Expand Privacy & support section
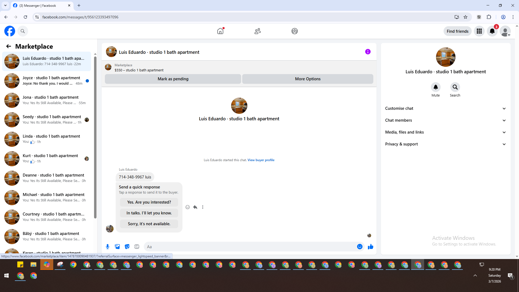Image resolution: width=519 pixels, height=292 pixels. click(446, 144)
